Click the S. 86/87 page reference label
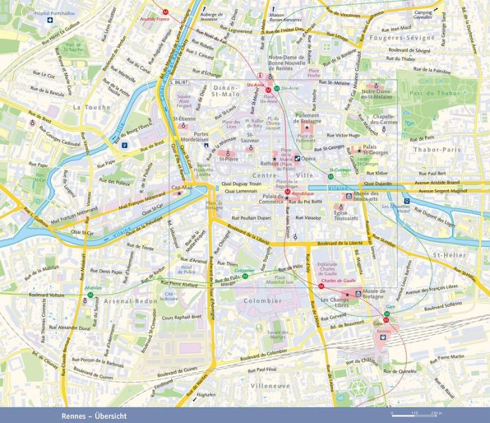The width and height of the screenshot is (490, 423). point(179,82)
